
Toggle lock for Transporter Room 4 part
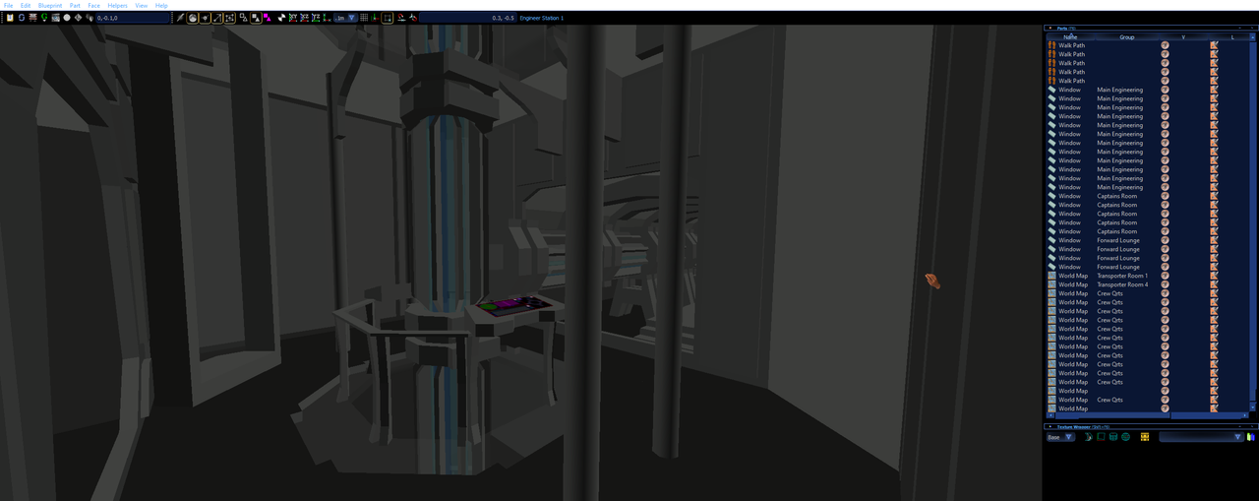[x=1214, y=284]
